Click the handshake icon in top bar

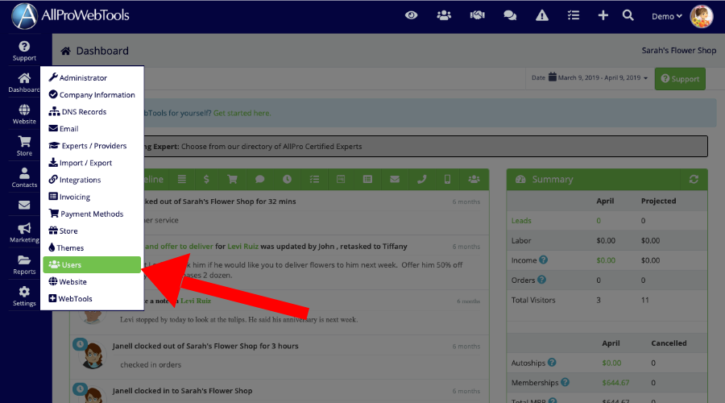click(477, 15)
